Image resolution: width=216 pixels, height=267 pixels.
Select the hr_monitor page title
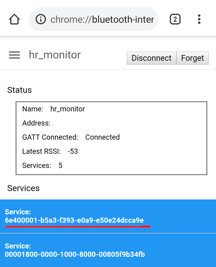[x=55, y=55]
